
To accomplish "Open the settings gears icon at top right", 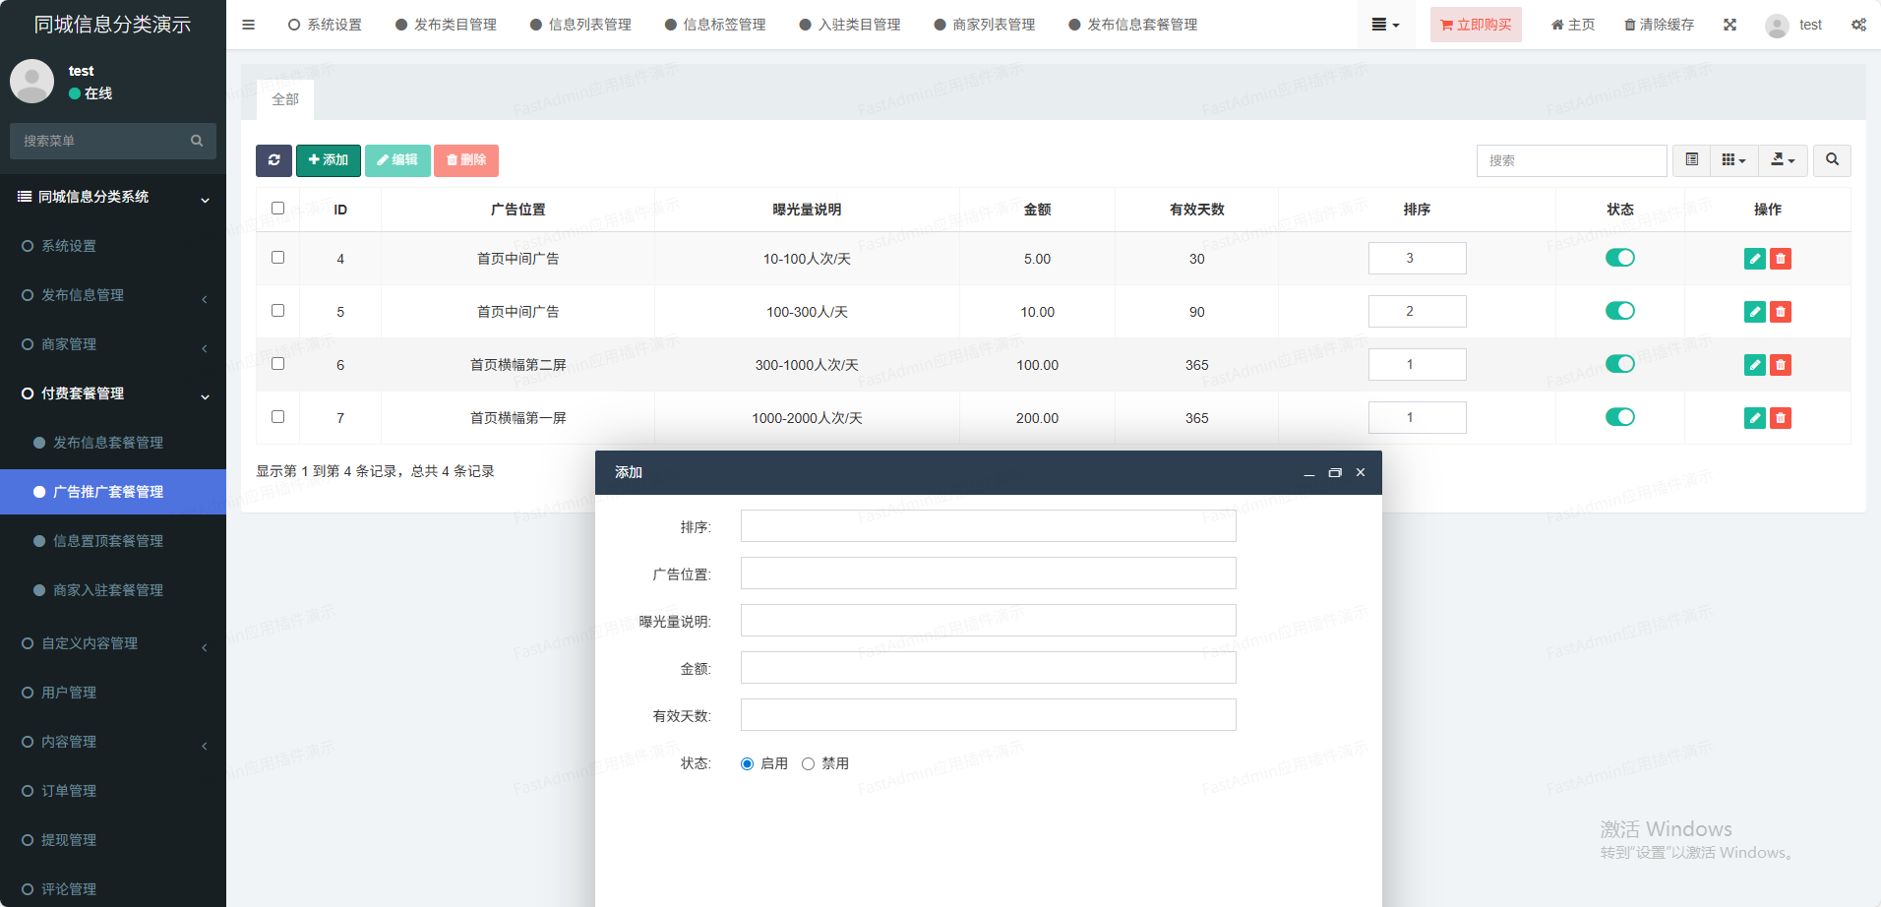I will point(1858,25).
